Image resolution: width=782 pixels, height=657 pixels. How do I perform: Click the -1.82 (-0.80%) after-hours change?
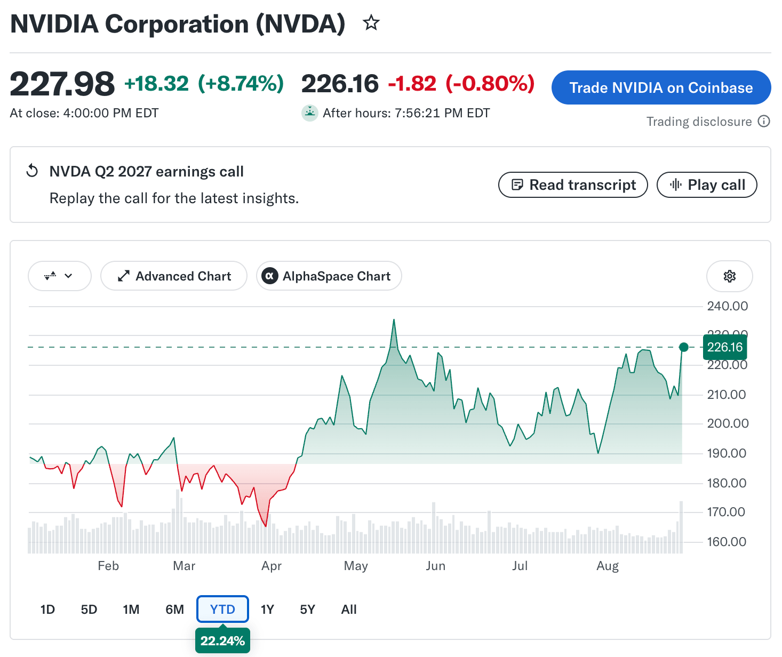461,84
